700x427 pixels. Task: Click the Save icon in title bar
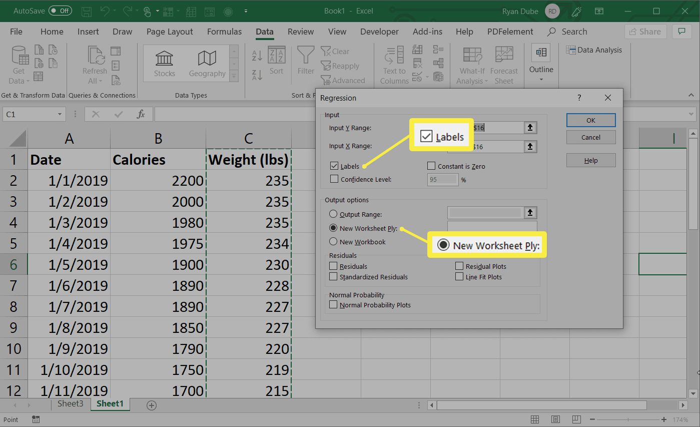pyautogui.click(x=87, y=11)
